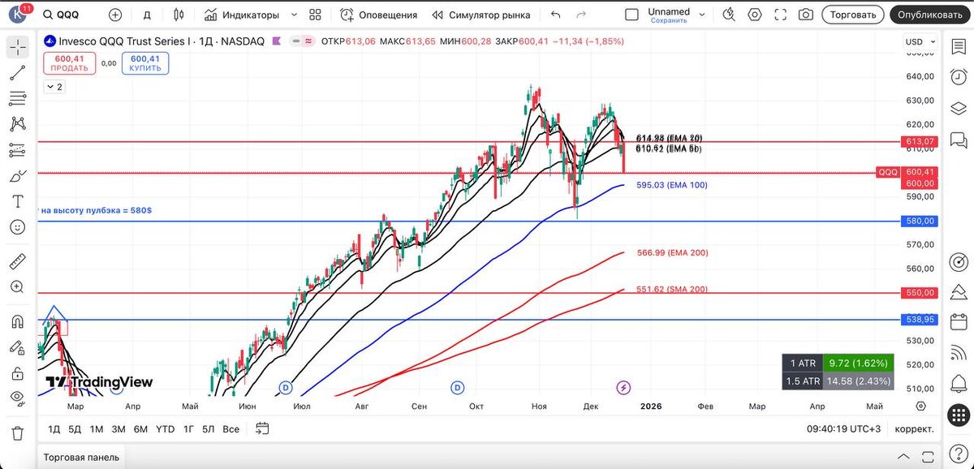This screenshot has width=974, height=469.
Task: Collapse the trading panel chevron
Action: pyautogui.click(x=904, y=457)
